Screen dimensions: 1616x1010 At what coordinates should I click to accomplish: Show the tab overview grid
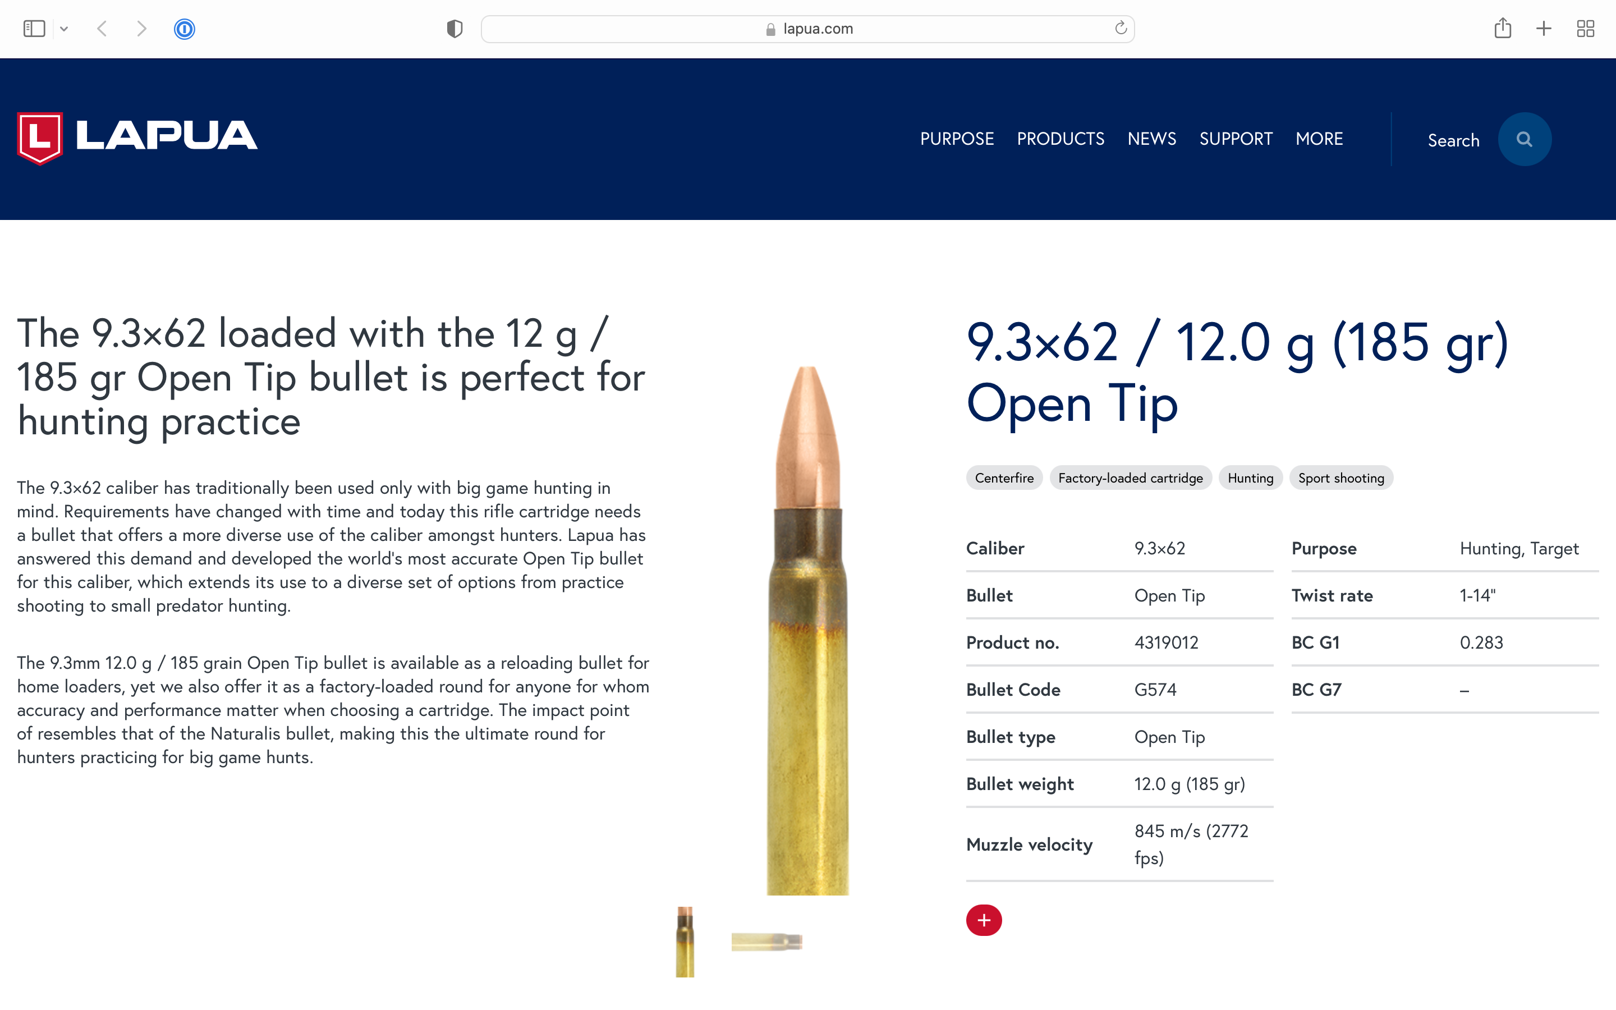tap(1585, 29)
